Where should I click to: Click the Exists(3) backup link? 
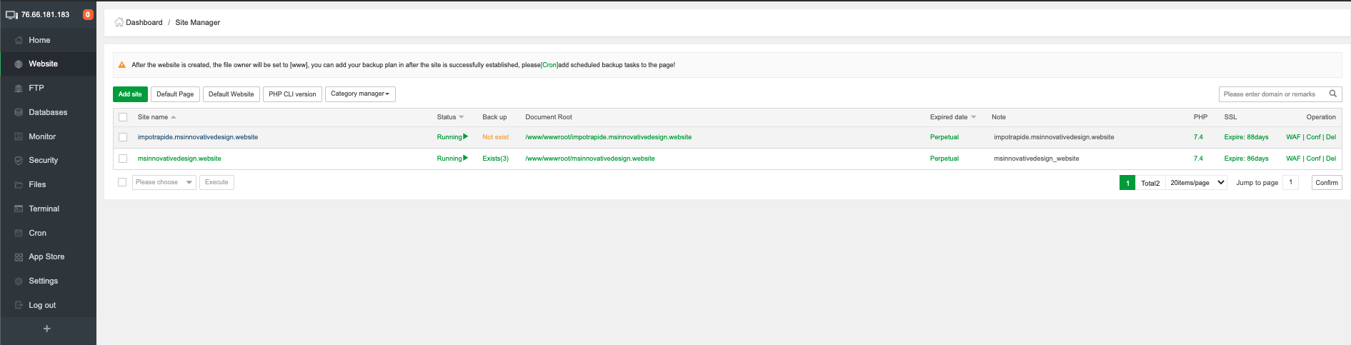(x=495, y=159)
